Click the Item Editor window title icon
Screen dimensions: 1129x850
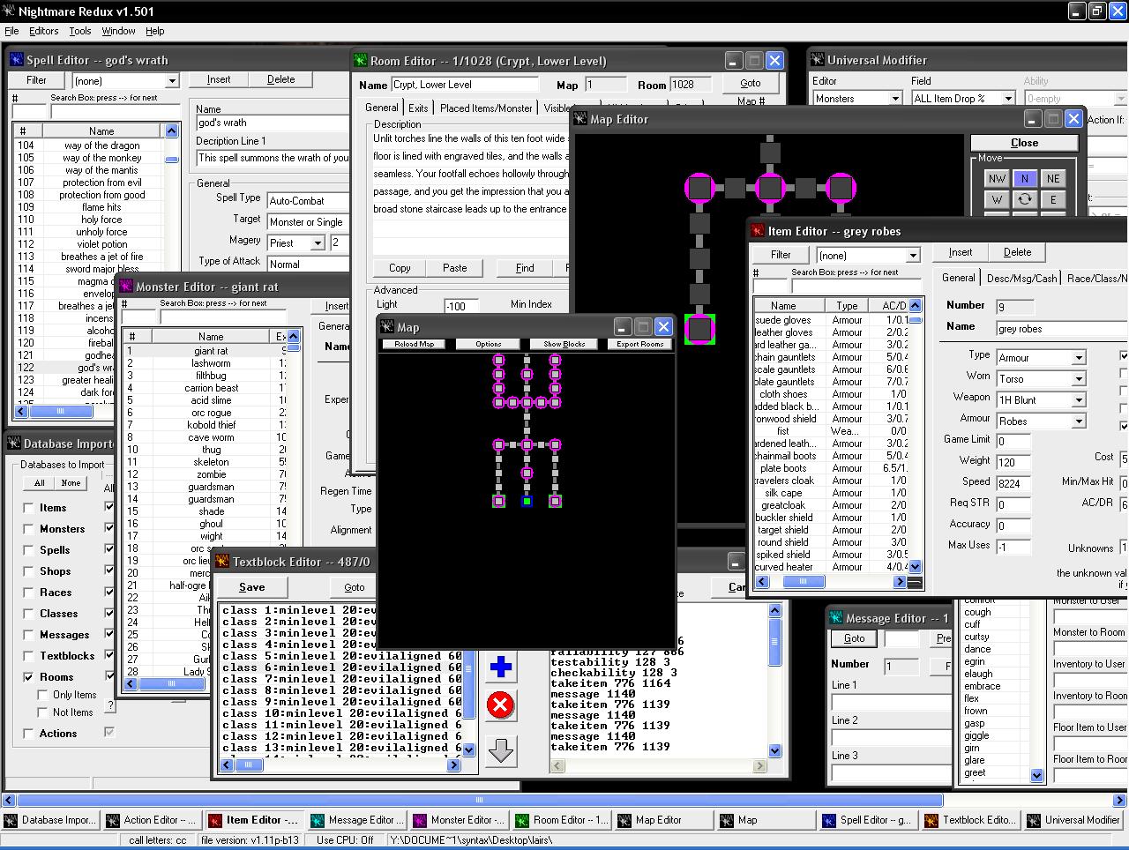point(758,231)
